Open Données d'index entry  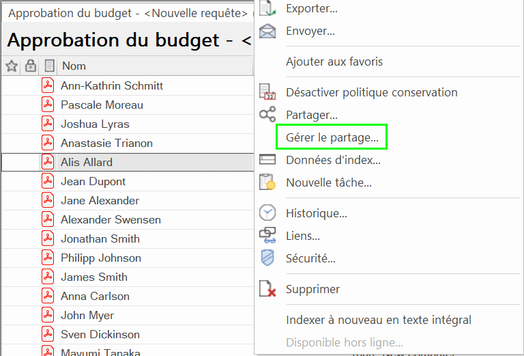(x=333, y=160)
